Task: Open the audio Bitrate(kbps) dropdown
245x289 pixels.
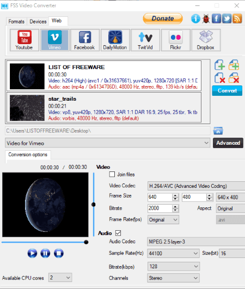Action: pos(173,267)
